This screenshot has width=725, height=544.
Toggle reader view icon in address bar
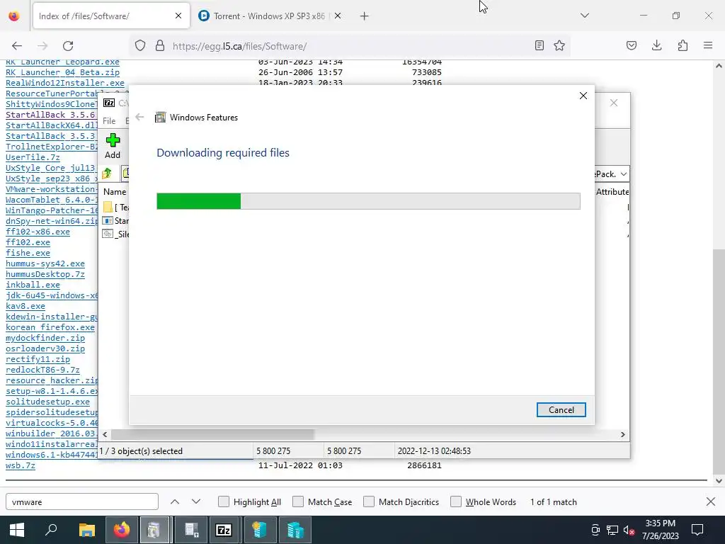coord(539,45)
